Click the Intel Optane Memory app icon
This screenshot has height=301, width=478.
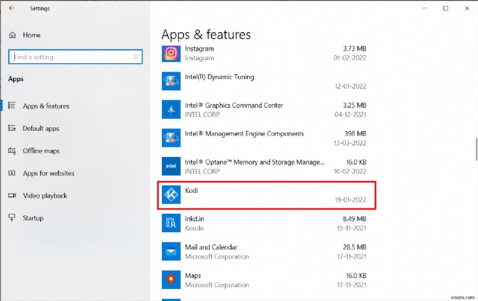click(x=171, y=167)
